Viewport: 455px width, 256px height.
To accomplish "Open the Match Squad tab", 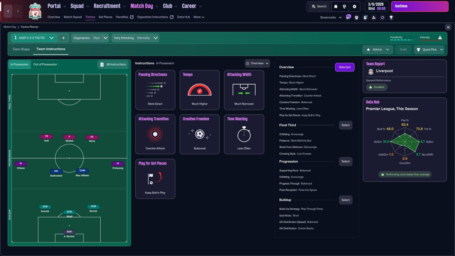I will [73, 17].
